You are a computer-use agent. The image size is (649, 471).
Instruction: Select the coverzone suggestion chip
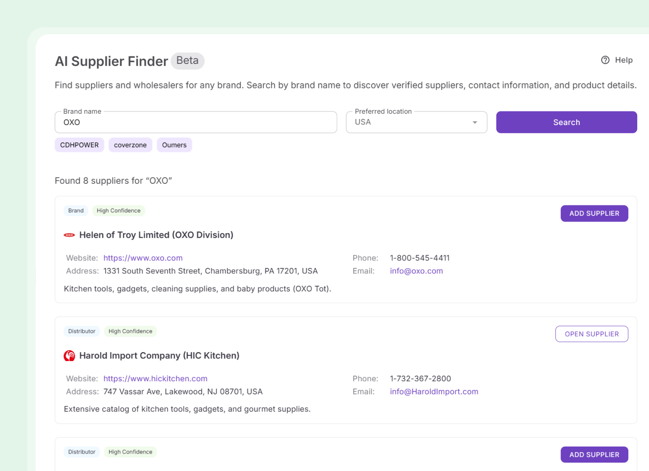pyautogui.click(x=130, y=145)
